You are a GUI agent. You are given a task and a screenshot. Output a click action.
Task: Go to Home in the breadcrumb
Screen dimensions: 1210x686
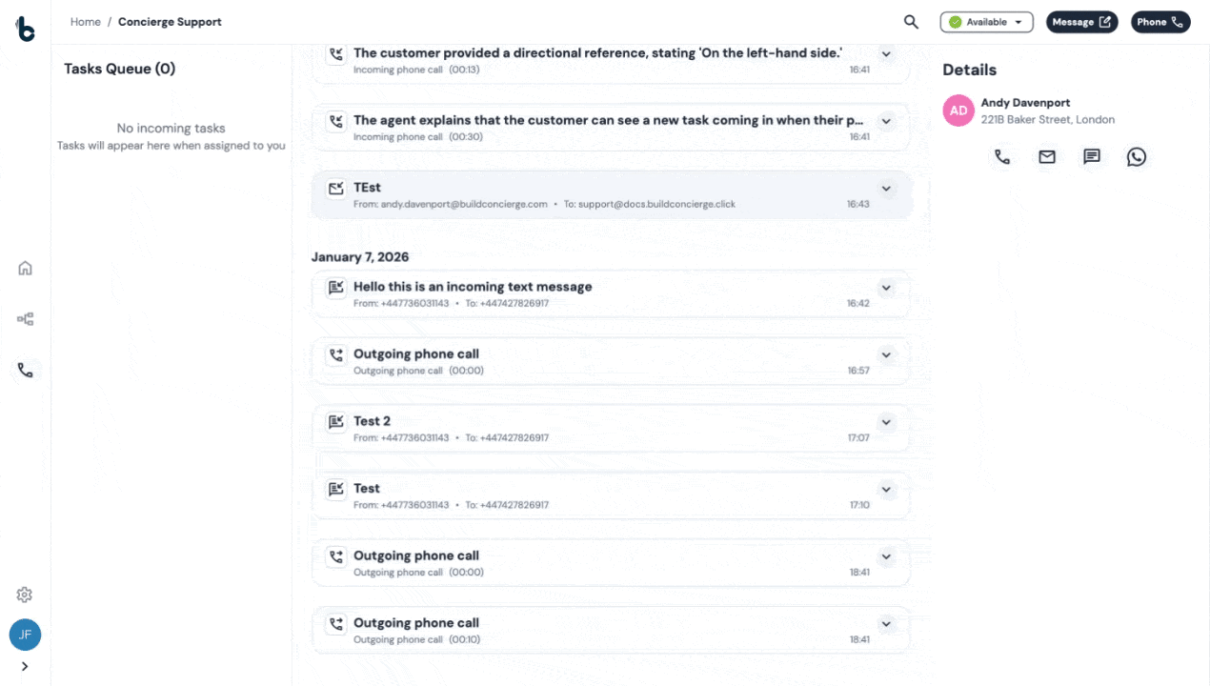coord(85,22)
